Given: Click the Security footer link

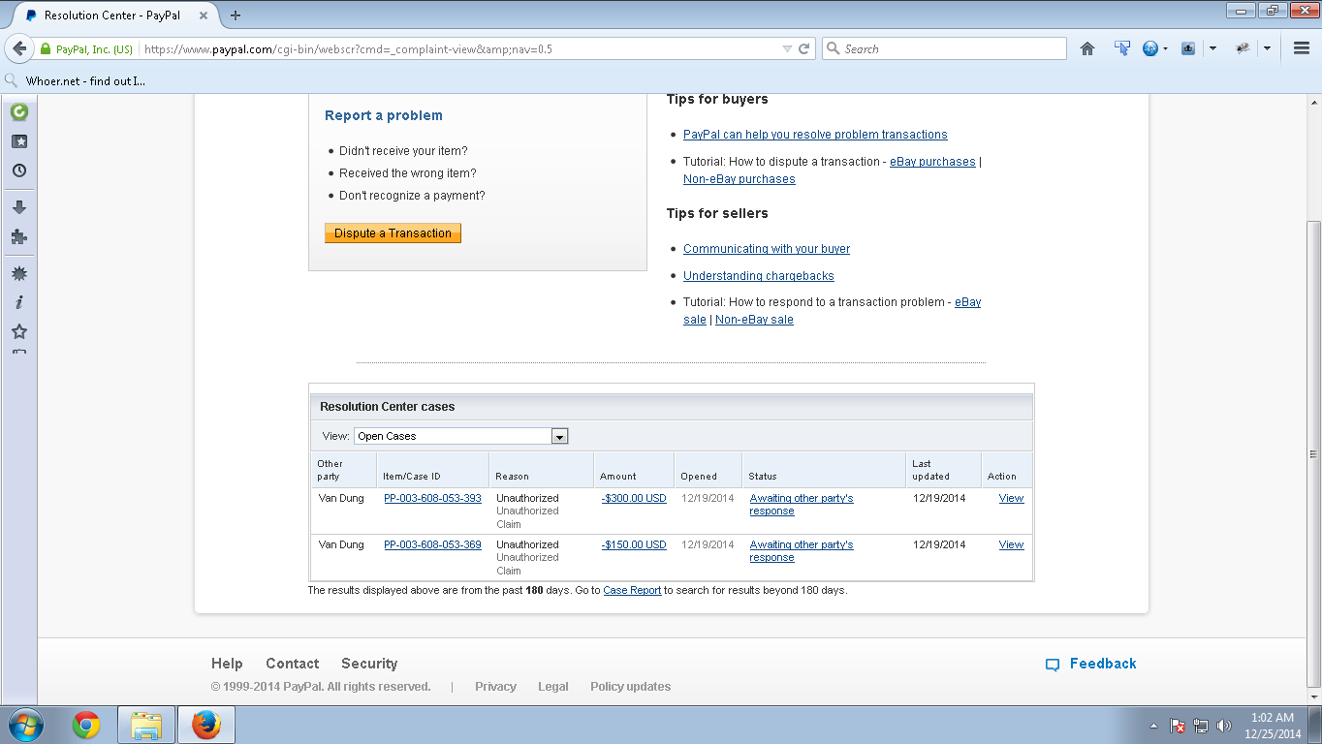Looking at the screenshot, I should click(x=369, y=664).
